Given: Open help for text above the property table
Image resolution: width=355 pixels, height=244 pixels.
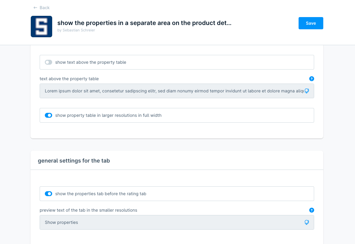Looking at the screenshot, I should (x=311, y=79).
